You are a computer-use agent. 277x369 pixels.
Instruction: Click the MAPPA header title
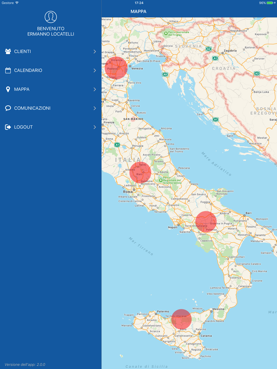[x=138, y=11]
